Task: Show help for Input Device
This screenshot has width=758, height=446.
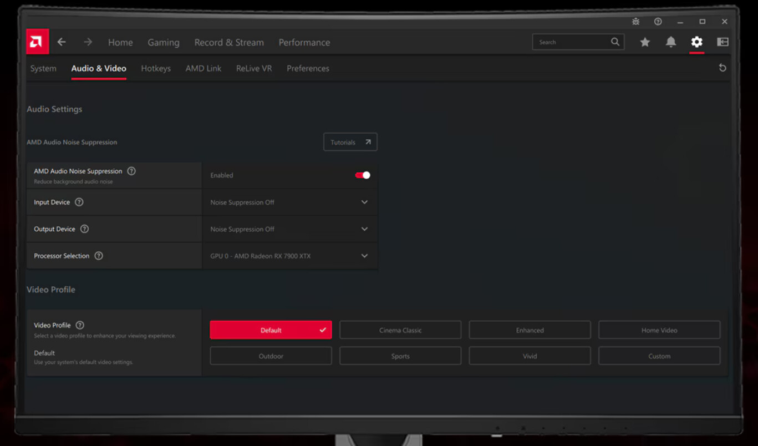Action: [x=79, y=202]
